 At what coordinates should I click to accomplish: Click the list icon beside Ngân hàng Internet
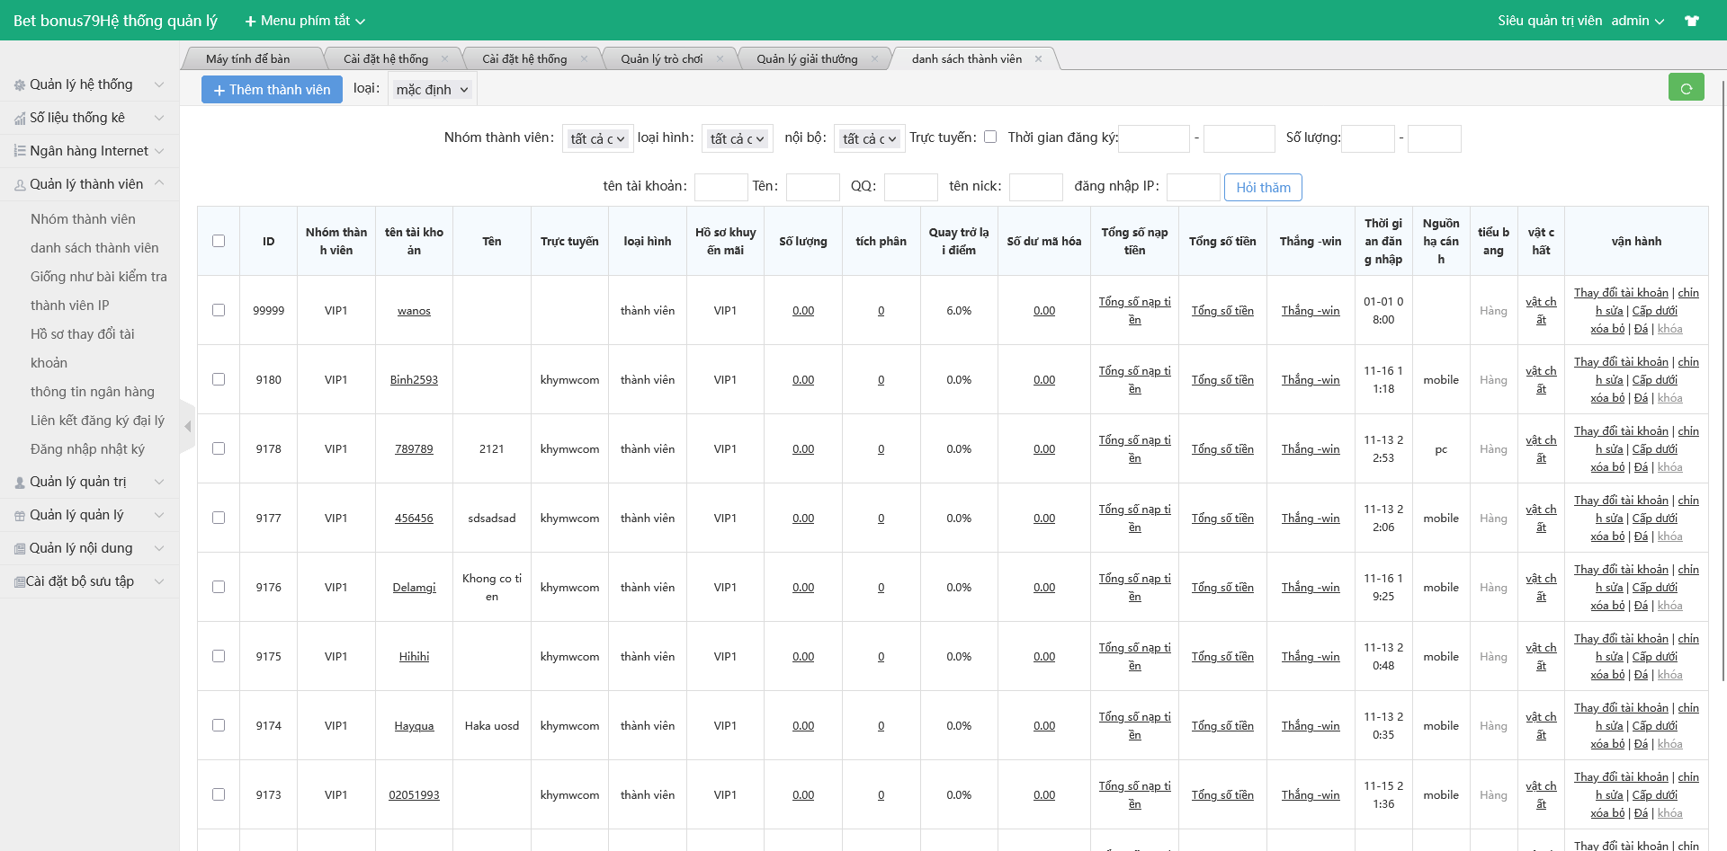coord(19,151)
